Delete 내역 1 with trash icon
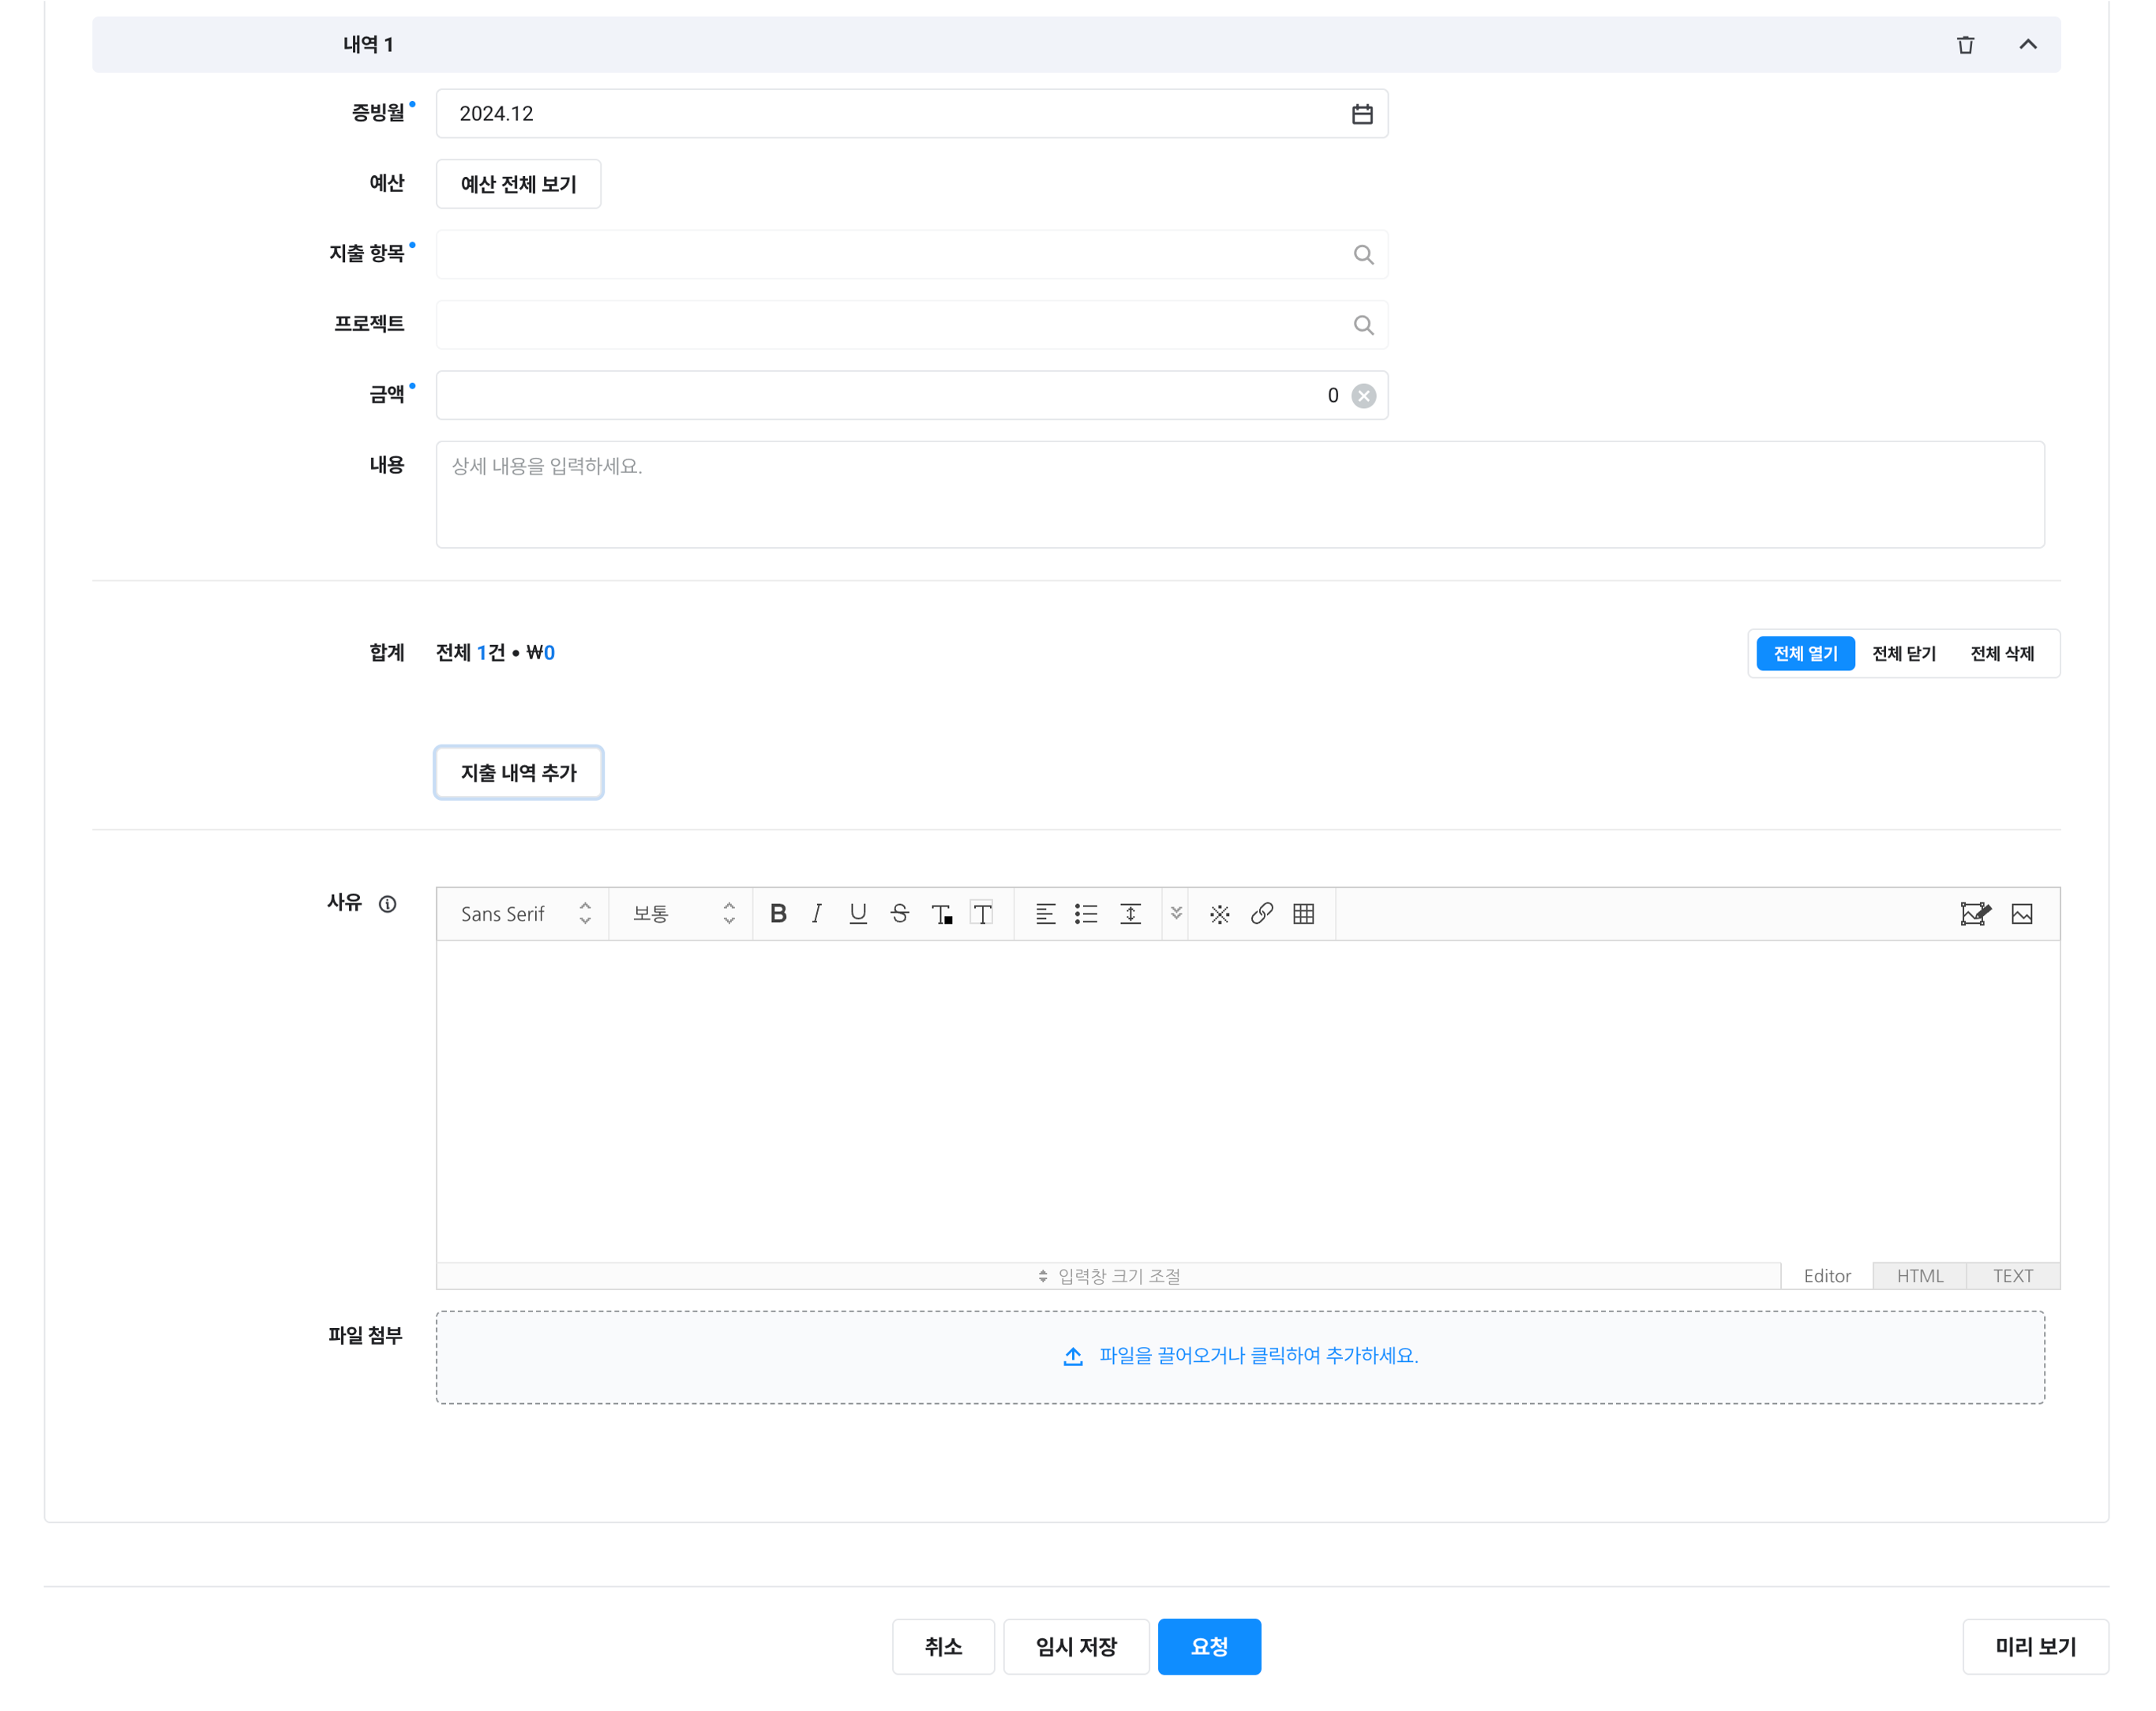This screenshot has height=1711, width=2156. pyautogui.click(x=1965, y=45)
